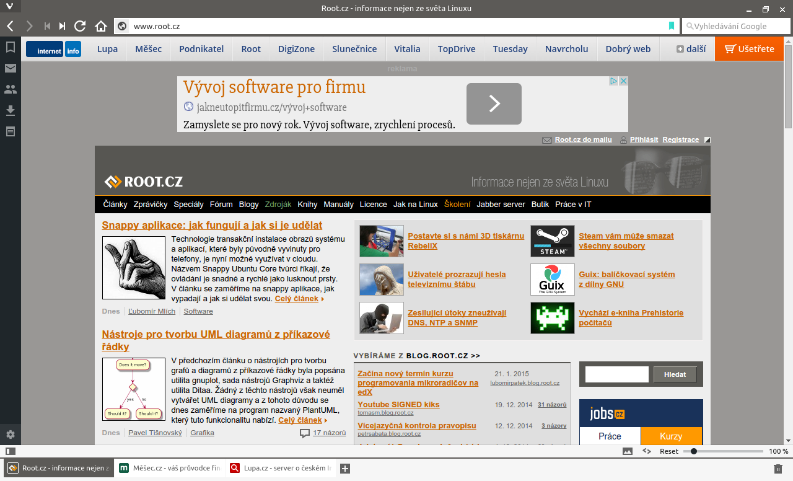The image size is (793, 481).
Task: Open the Youtube SIGNED kiks blog post
Action: pos(398,405)
